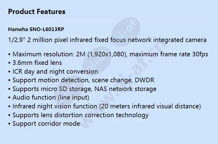Viewport: 218px width, 144px height.
Task: Click Audio function line input text
Action: click(49, 97)
